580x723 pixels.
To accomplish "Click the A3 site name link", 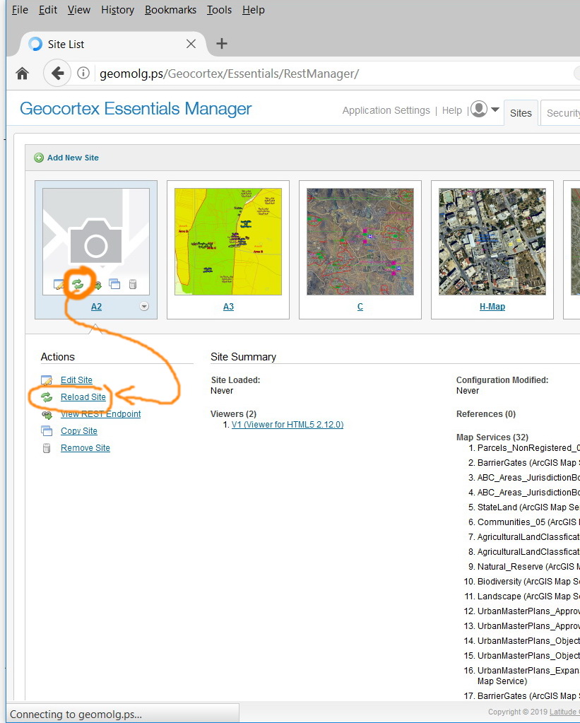I will pos(228,307).
